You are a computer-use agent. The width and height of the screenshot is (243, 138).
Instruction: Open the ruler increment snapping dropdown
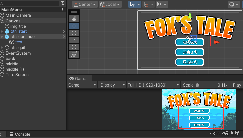pyautogui.click(x=162, y=4)
